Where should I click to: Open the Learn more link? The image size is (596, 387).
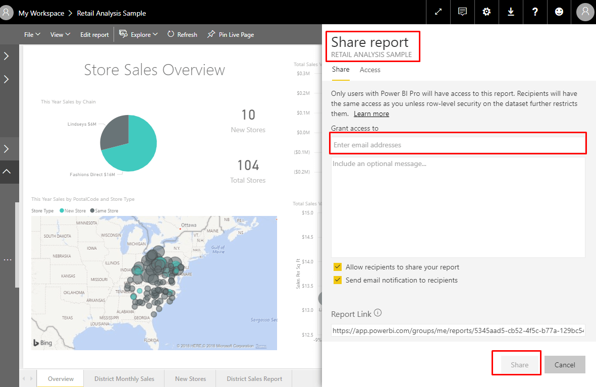pos(371,114)
